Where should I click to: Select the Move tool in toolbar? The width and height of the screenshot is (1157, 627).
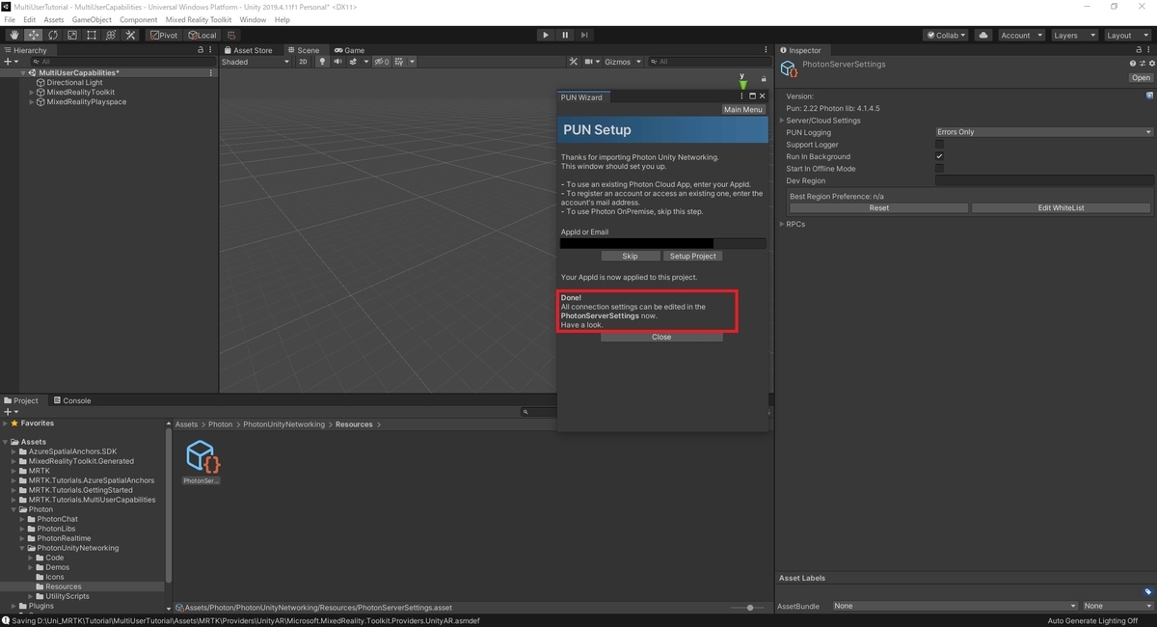[34, 35]
